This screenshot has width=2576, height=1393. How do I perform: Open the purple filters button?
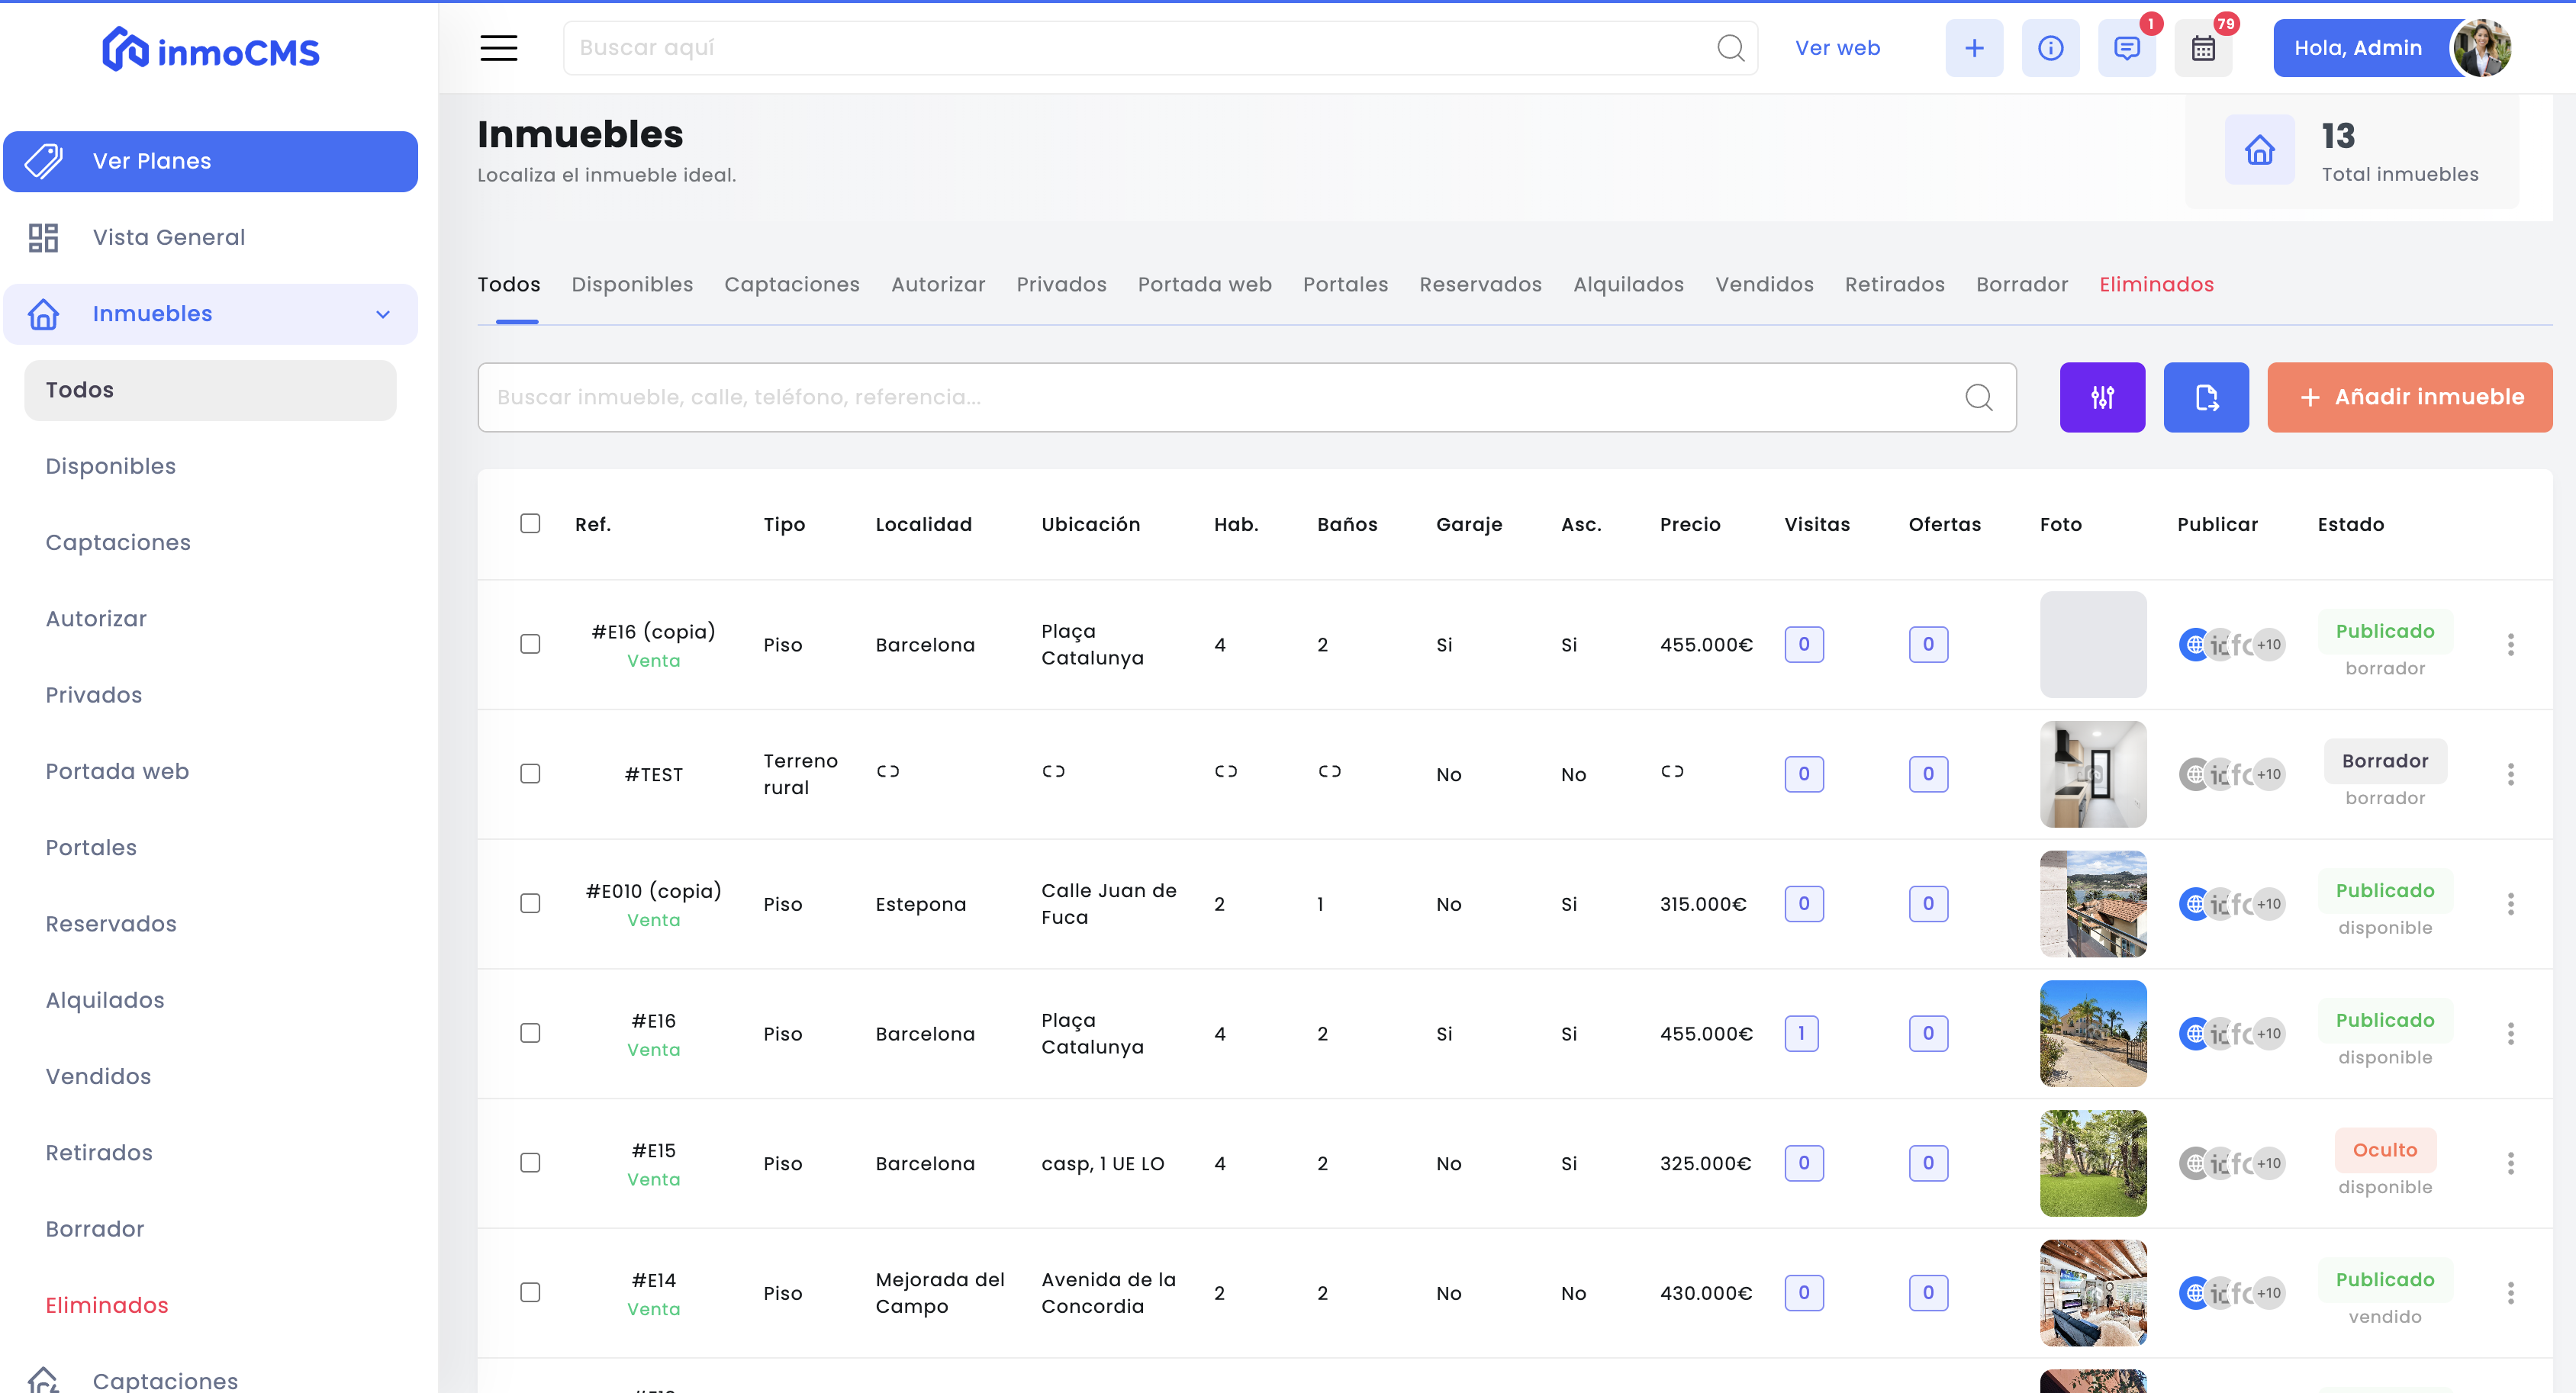coord(2102,397)
